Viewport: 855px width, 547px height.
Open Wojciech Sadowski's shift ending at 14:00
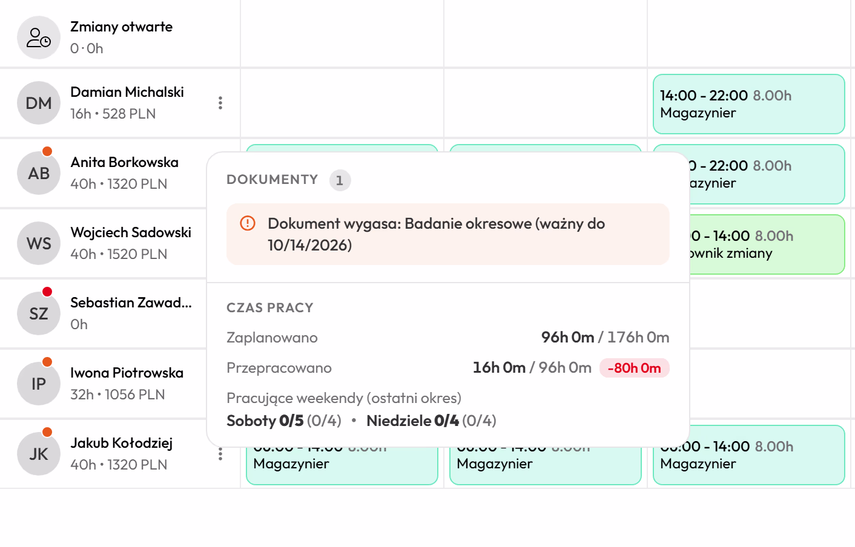767,244
